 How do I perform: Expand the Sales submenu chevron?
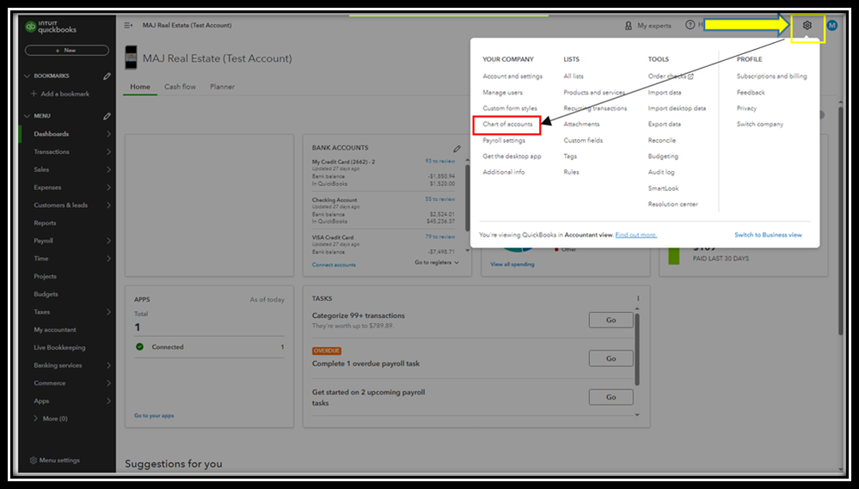108,170
